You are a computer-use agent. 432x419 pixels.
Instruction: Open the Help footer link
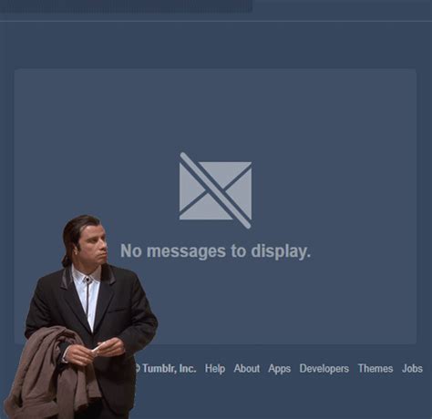(x=215, y=369)
